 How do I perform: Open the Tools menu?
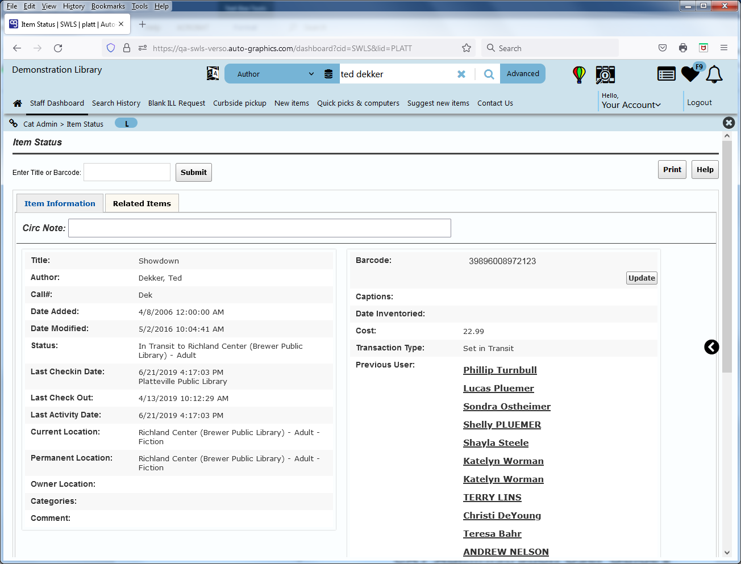[139, 6]
